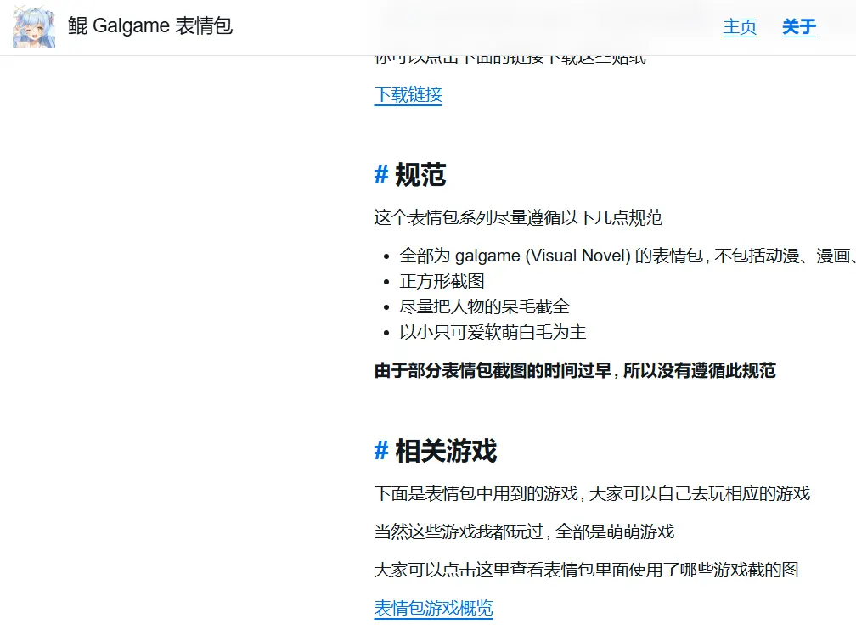856x641 pixels.
Task: Open the 主页 navigation link
Action: point(740,27)
